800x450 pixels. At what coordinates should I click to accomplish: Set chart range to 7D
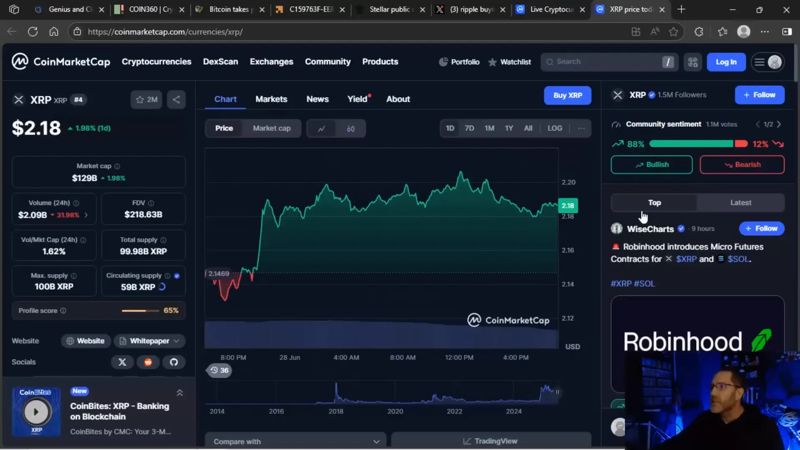point(469,128)
